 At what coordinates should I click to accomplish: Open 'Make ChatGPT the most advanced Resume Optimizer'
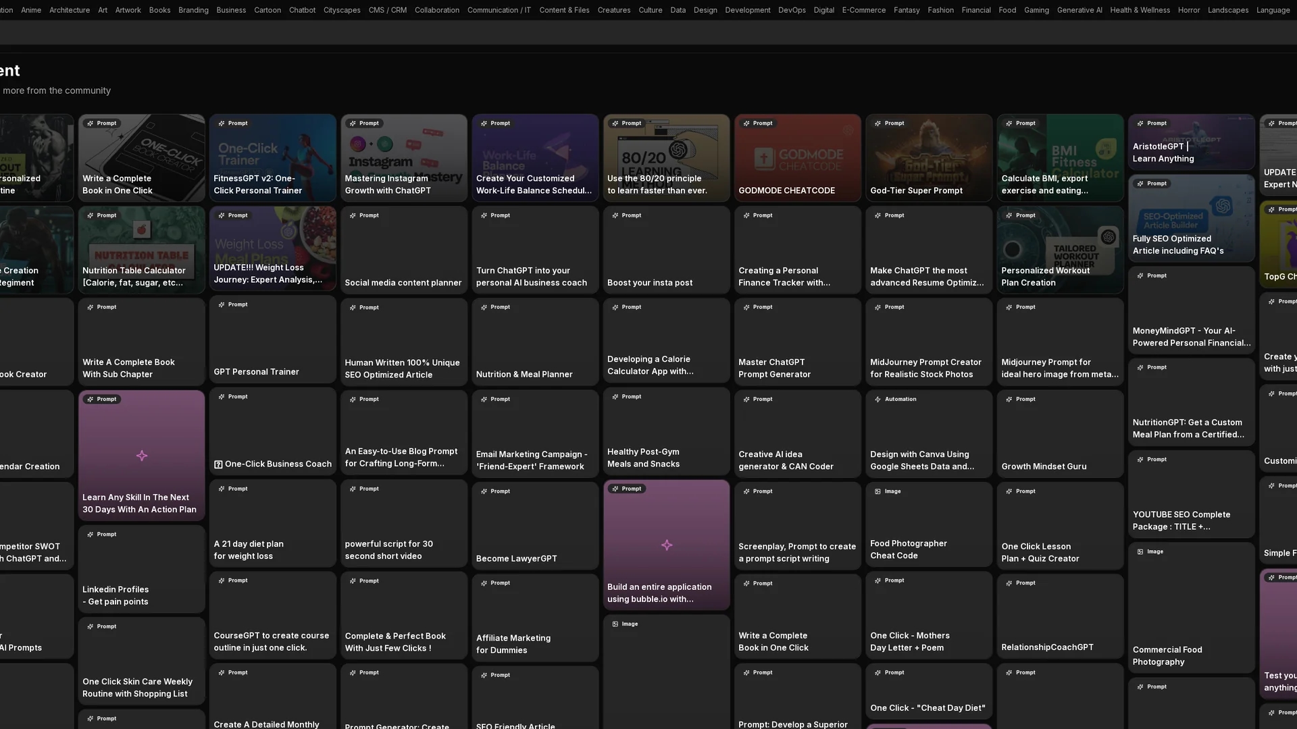tap(929, 250)
